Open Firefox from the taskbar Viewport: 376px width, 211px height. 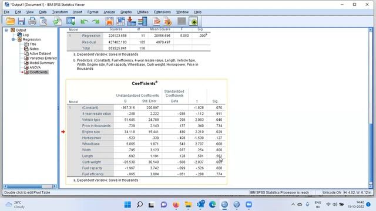176,205
